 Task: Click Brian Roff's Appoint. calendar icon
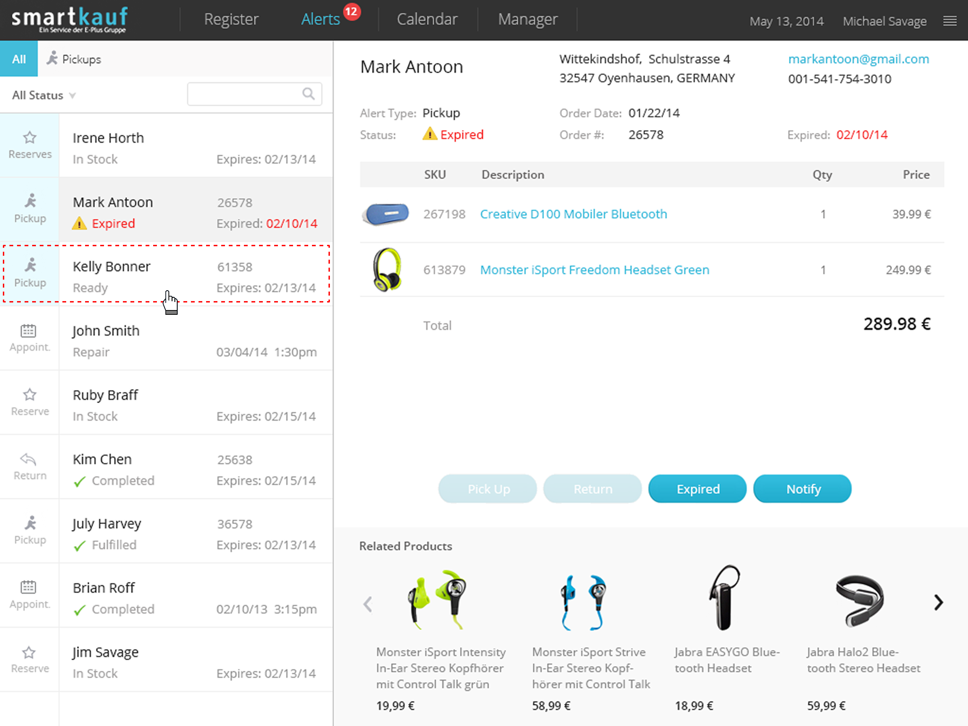point(28,588)
